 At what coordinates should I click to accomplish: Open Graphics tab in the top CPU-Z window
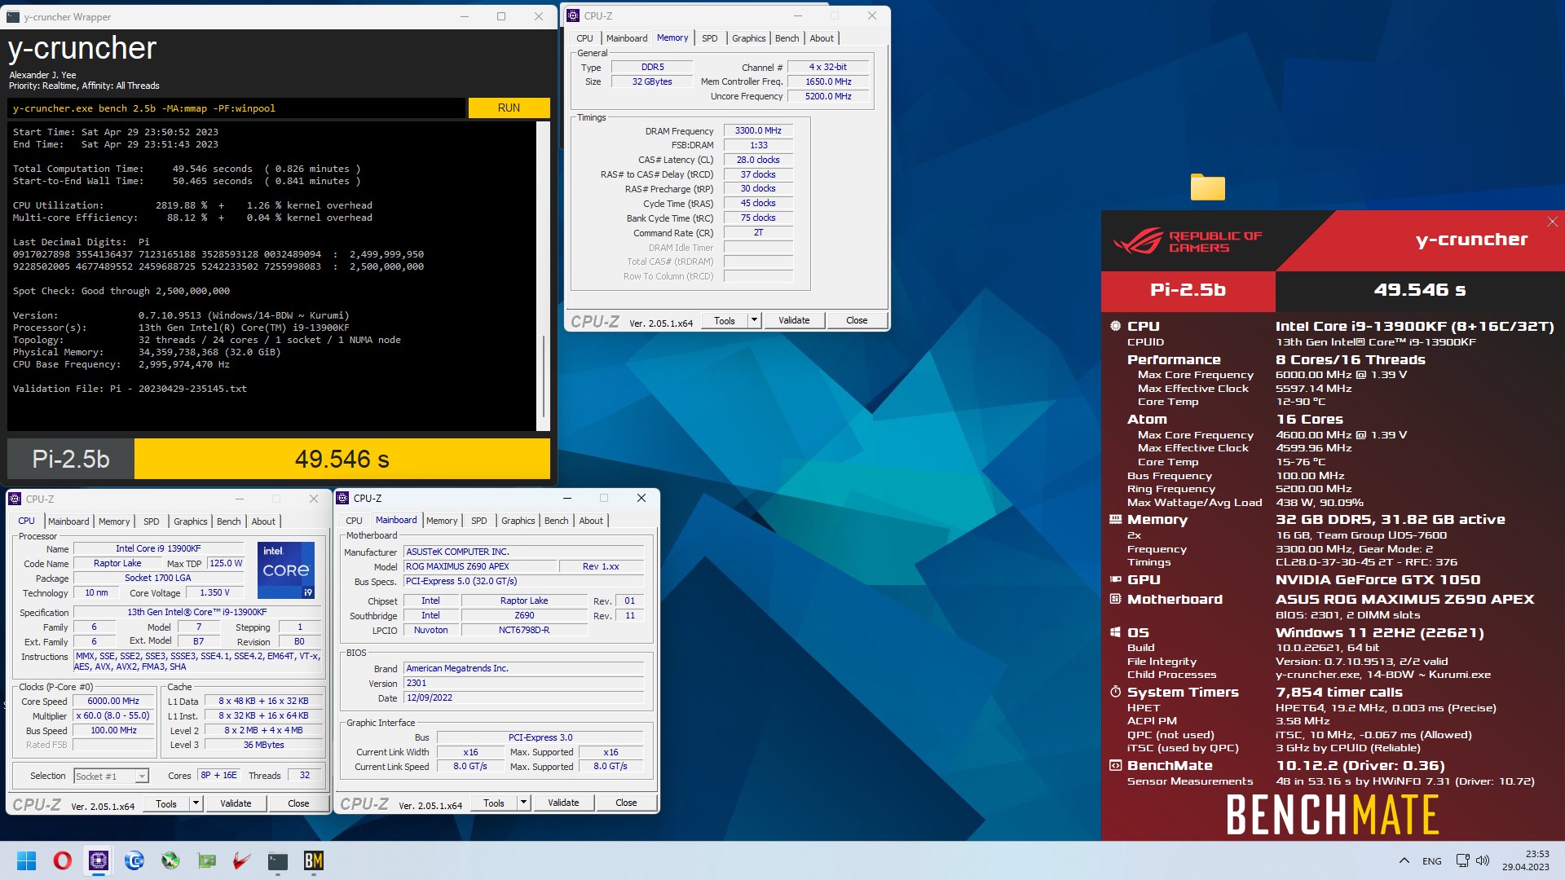pyautogui.click(x=748, y=38)
